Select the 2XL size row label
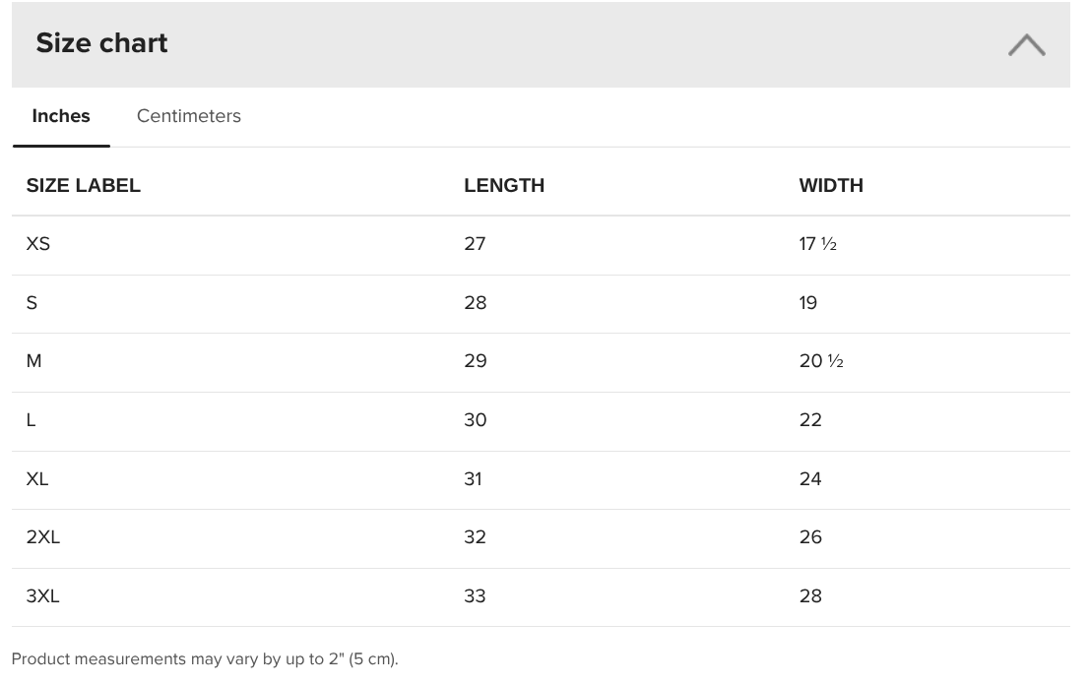Image resolution: width=1089 pixels, height=684 pixels. coord(43,537)
